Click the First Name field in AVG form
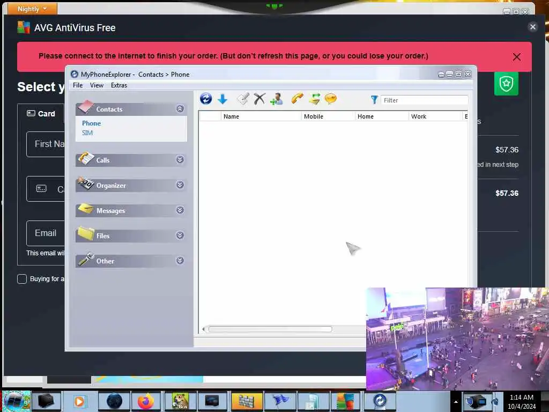Screen dimensions: 549x412 pyautogui.click(x=46, y=144)
